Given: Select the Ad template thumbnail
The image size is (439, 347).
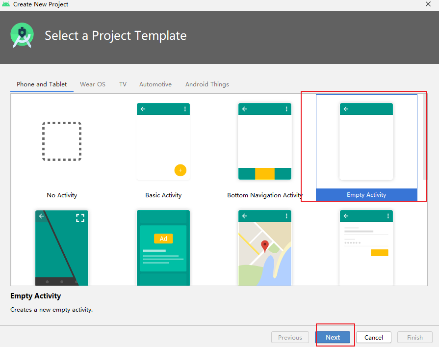Looking at the screenshot, I should [x=163, y=248].
